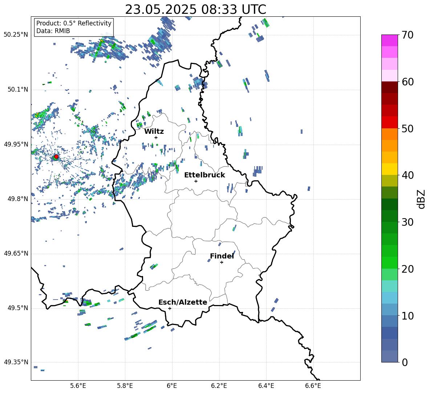Click the 6.4°E longitude label

[x=266, y=386]
